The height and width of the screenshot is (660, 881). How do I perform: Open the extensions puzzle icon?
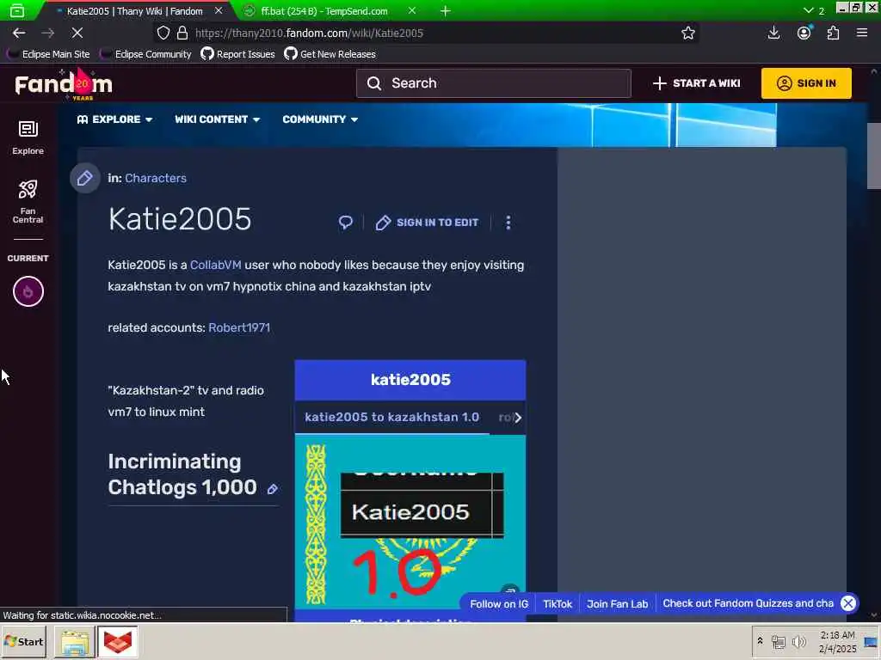click(x=833, y=34)
